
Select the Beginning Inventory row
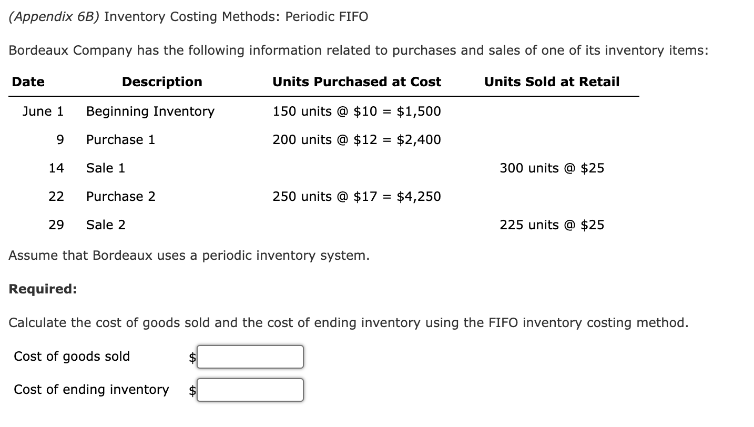tap(150, 111)
